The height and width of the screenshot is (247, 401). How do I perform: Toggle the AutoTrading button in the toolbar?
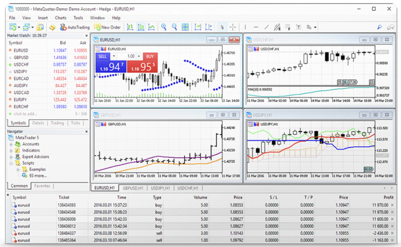point(74,27)
